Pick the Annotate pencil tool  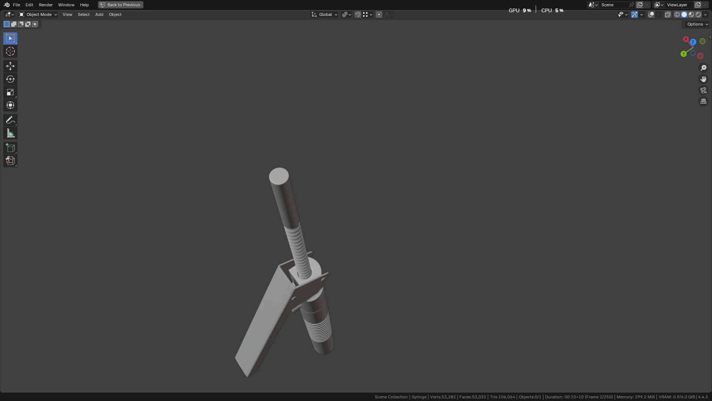tap(10, 120)
